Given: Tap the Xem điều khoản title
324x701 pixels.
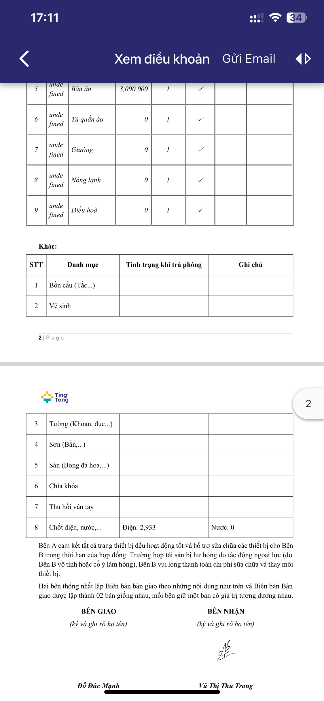Looking at the screenshot, I should [x=162, y=59].
